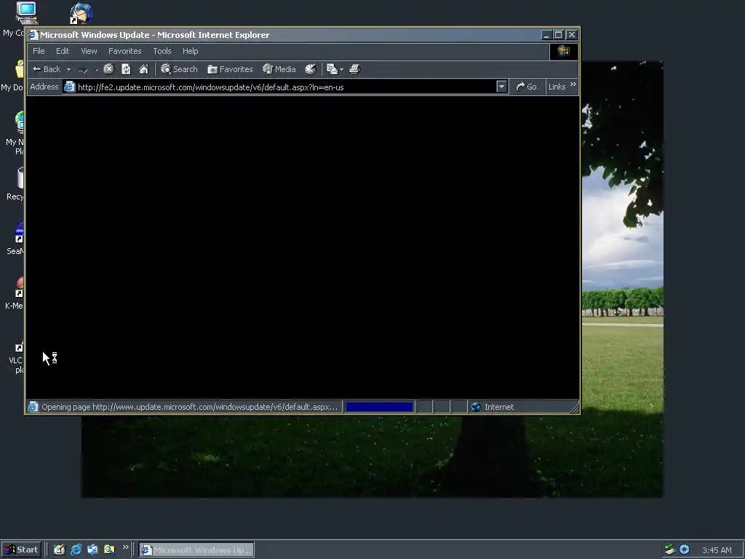Click the 'Opening page' status text
745x559 pixels.
pos(190,407)
